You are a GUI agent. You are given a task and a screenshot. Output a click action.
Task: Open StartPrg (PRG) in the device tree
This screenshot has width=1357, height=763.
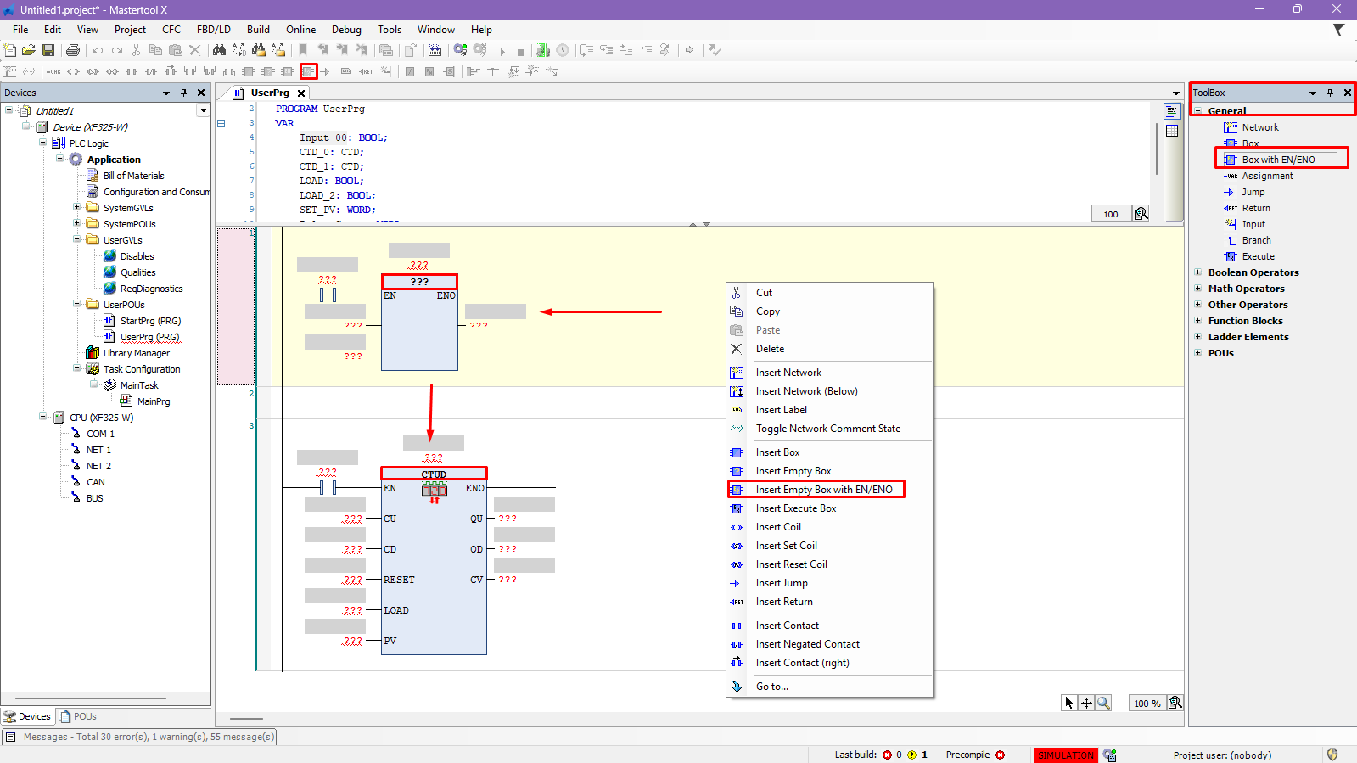[x=150, y=321]
